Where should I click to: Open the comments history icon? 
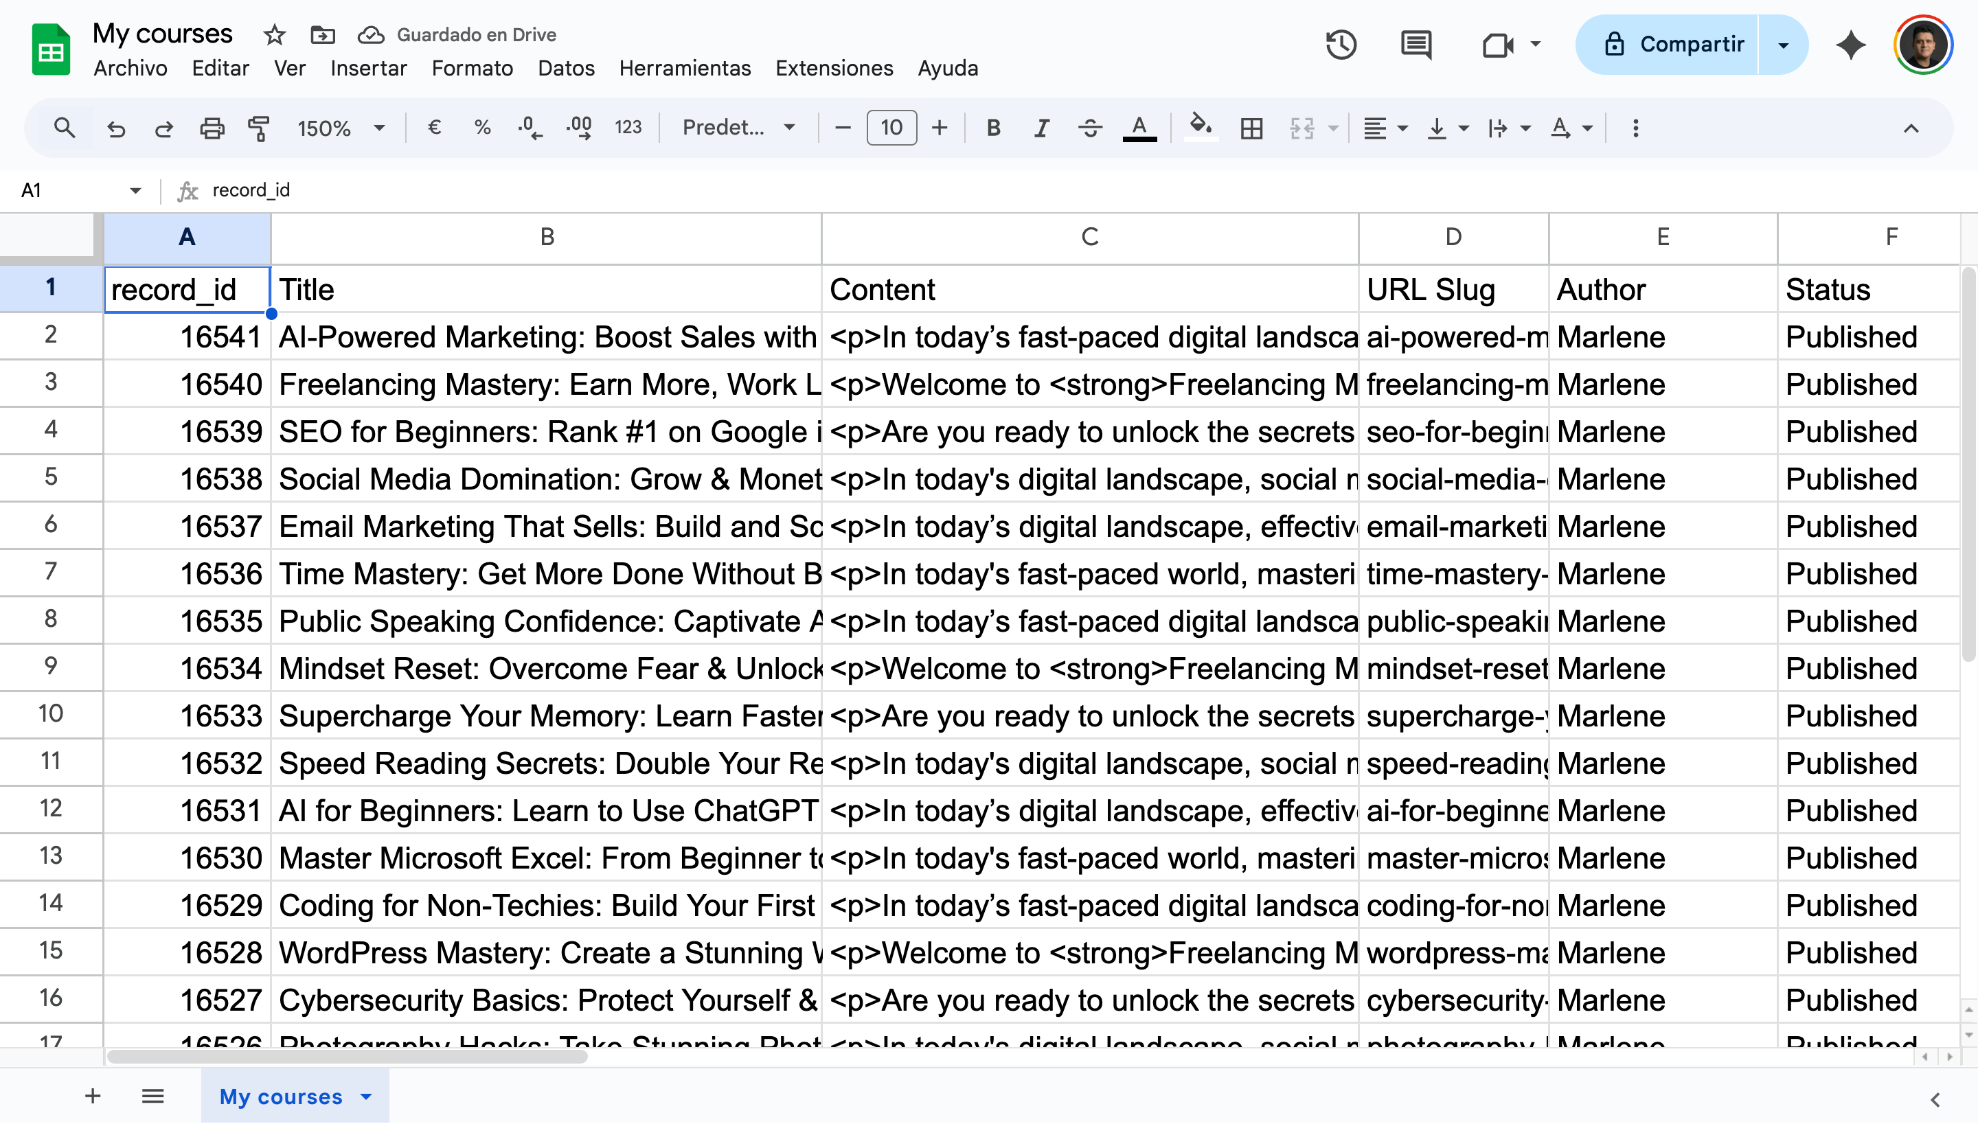click(x=1416, y=45)
